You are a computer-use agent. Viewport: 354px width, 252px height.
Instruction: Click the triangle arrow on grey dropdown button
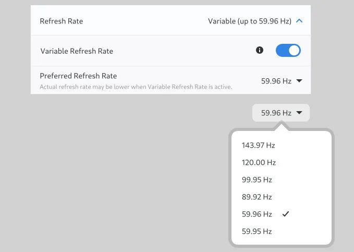299,112
